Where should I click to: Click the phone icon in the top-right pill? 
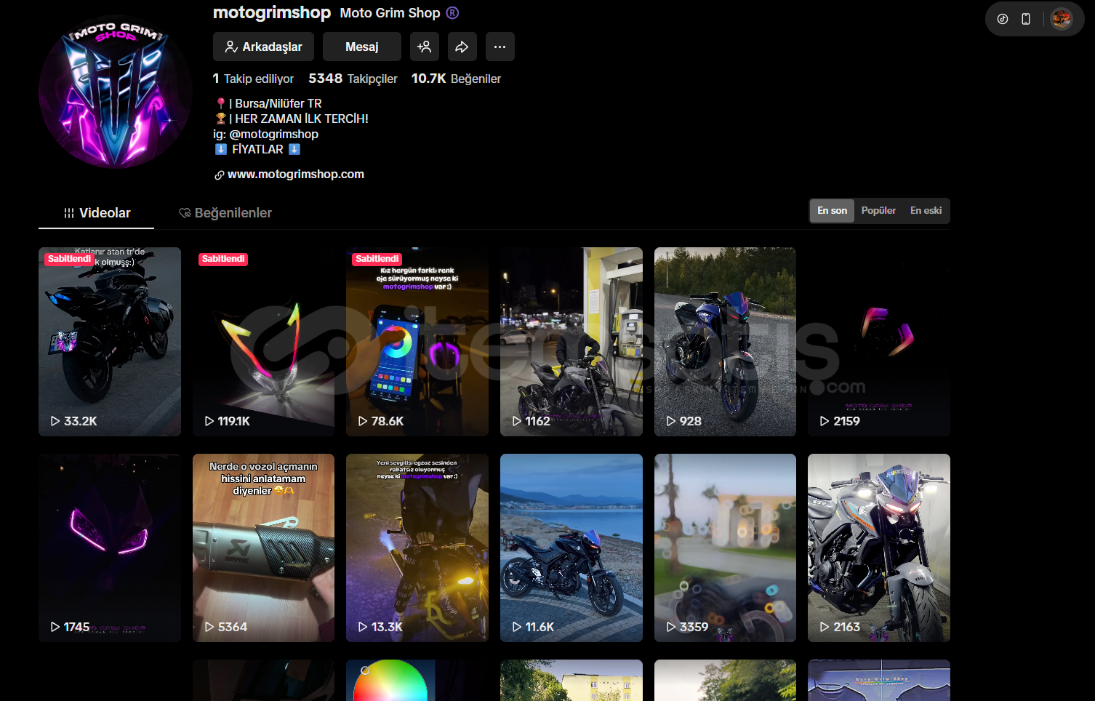1026,19
